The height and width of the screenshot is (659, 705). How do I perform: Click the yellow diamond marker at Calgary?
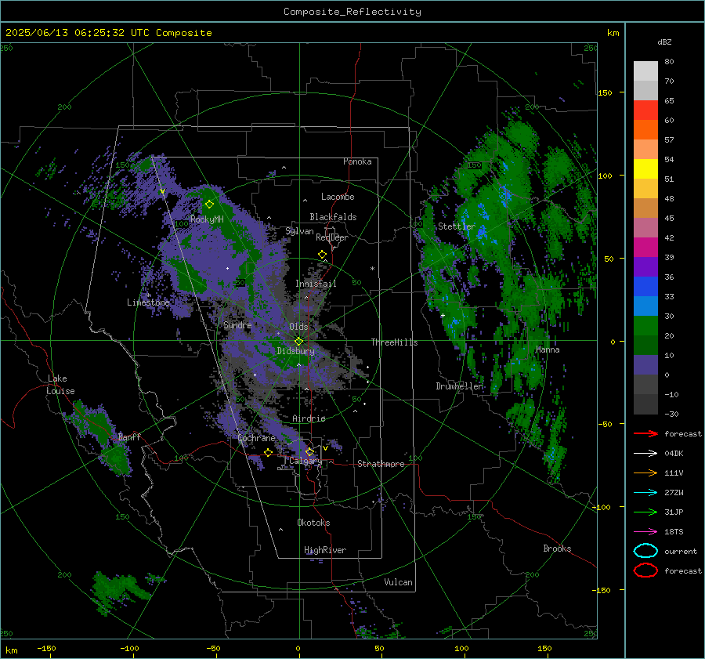(309, 451)
